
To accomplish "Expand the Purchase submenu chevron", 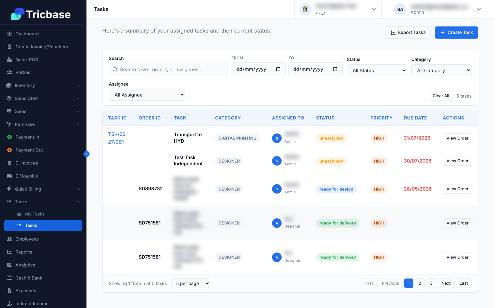I will [78, 124].
